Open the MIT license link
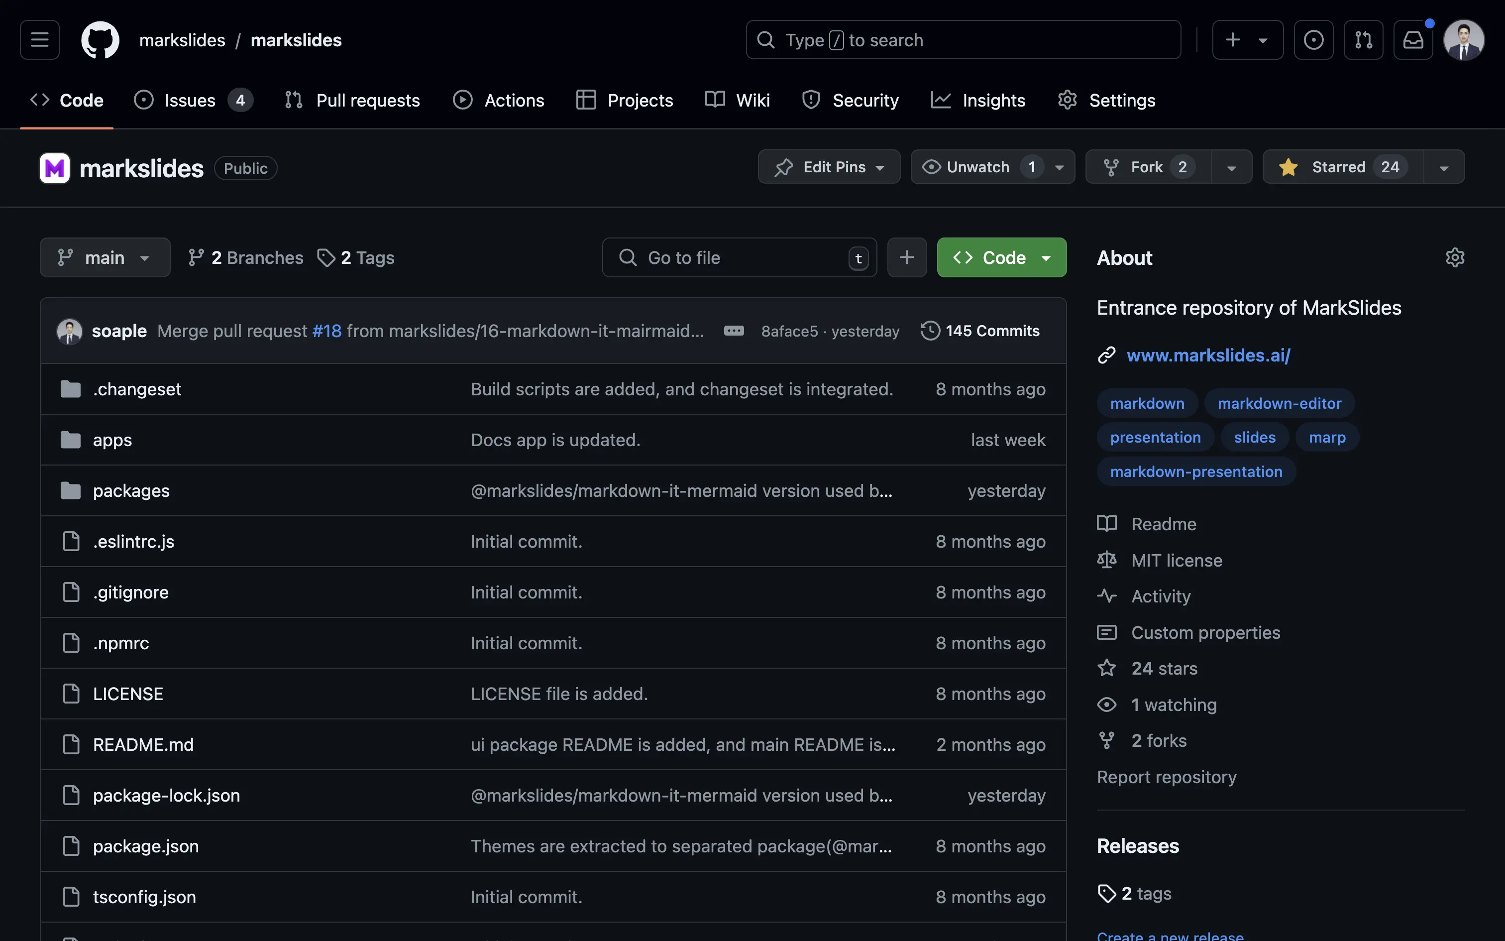Screen dimensions: 1505x941 click(1160, 560)
